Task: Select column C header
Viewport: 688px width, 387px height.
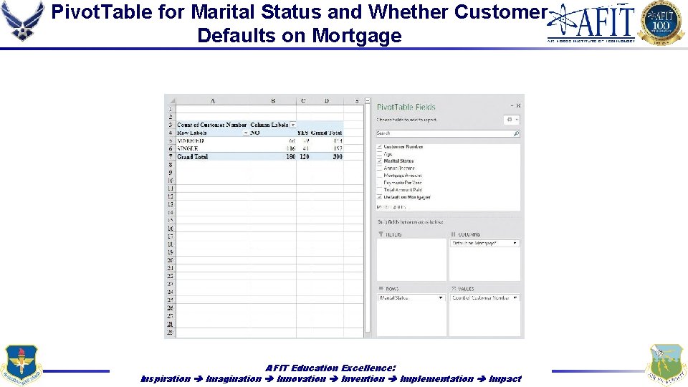Action: [x=302, y=101]
